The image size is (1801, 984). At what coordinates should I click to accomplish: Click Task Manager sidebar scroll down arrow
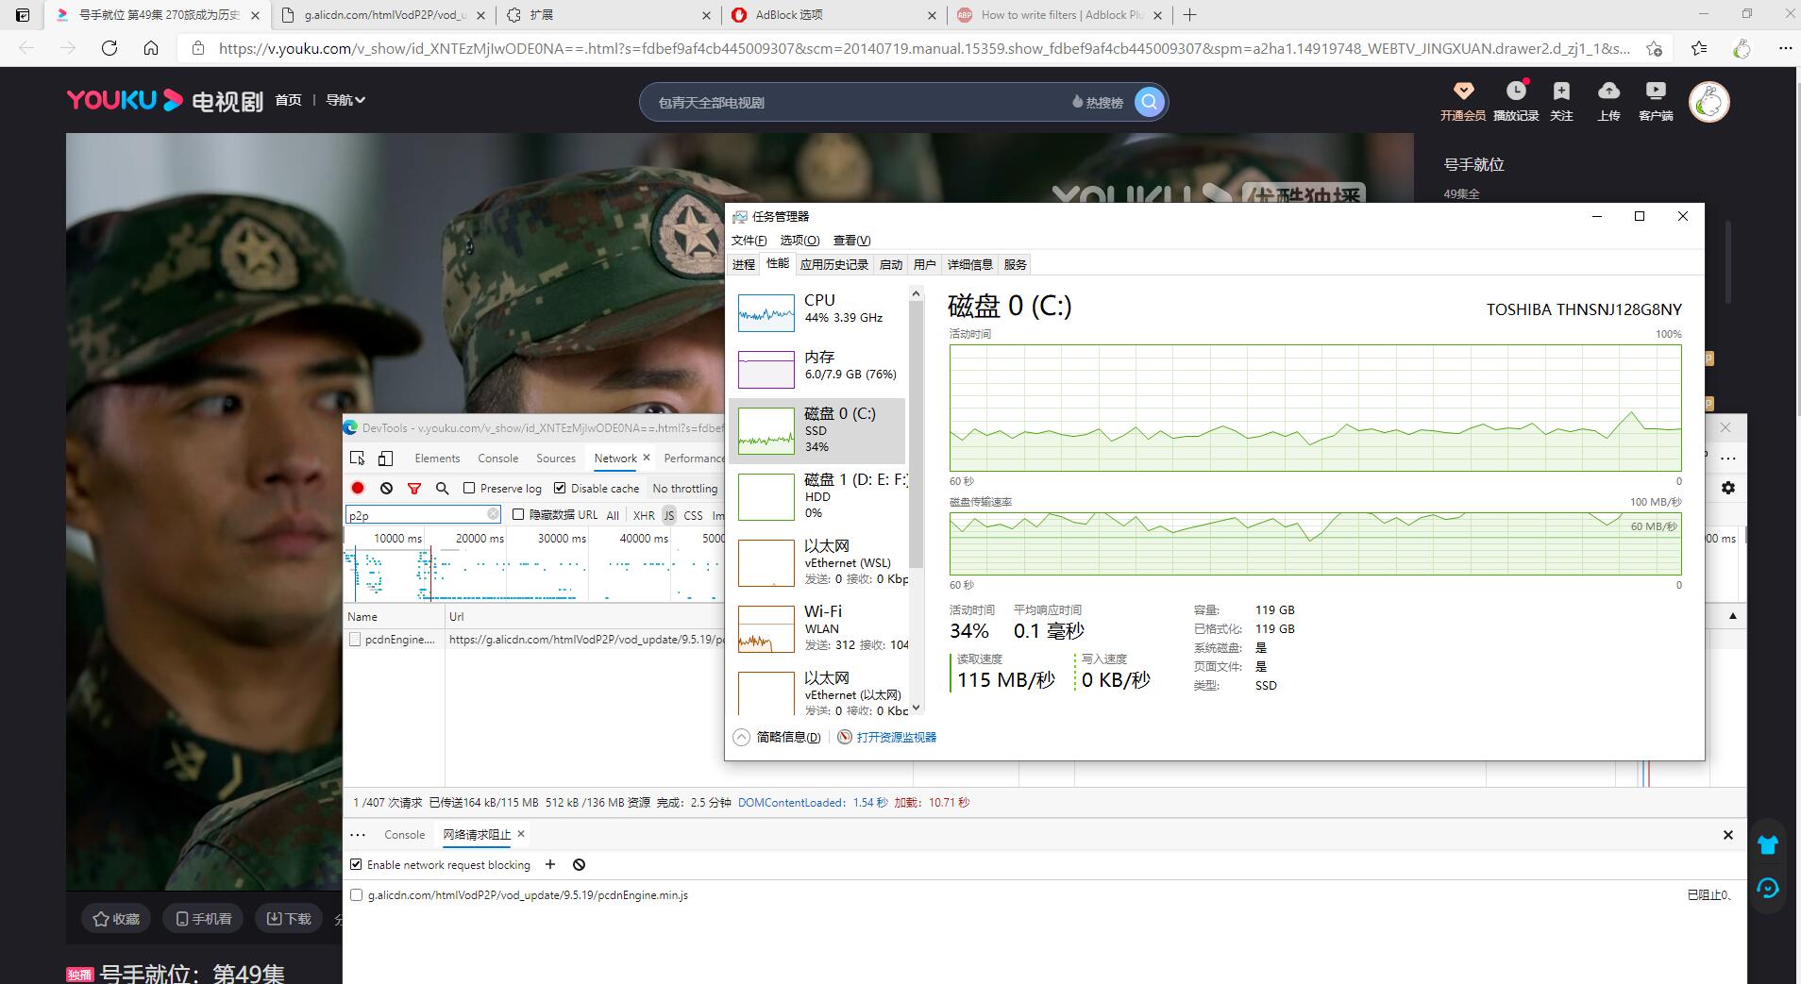pos(915,707)
